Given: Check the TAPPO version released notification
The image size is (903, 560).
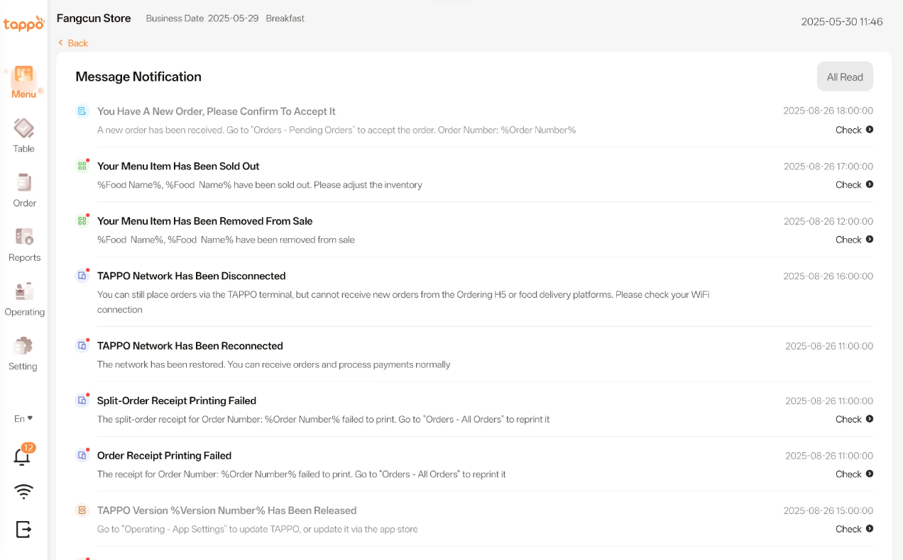Looking at the screenshot, I should point(854,529).
